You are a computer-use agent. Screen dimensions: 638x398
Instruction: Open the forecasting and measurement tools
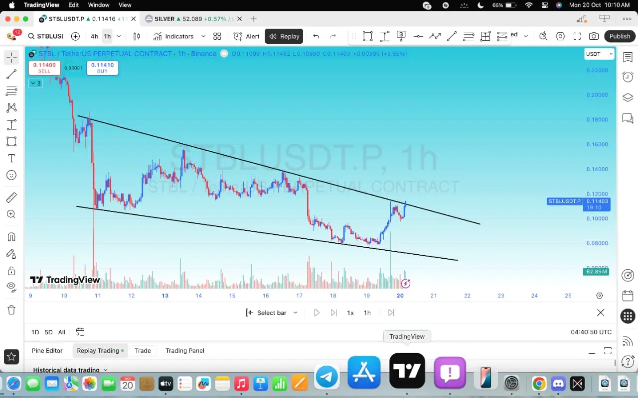[11, 125]
